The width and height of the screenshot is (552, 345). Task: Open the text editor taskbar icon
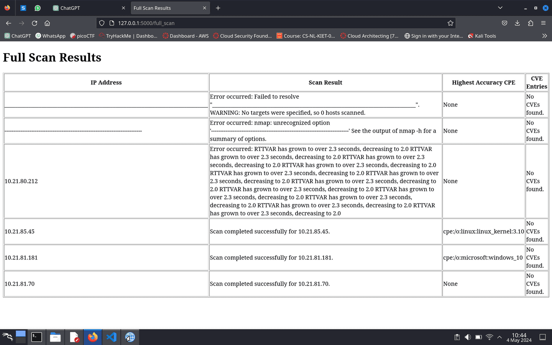tap(74, 337)
